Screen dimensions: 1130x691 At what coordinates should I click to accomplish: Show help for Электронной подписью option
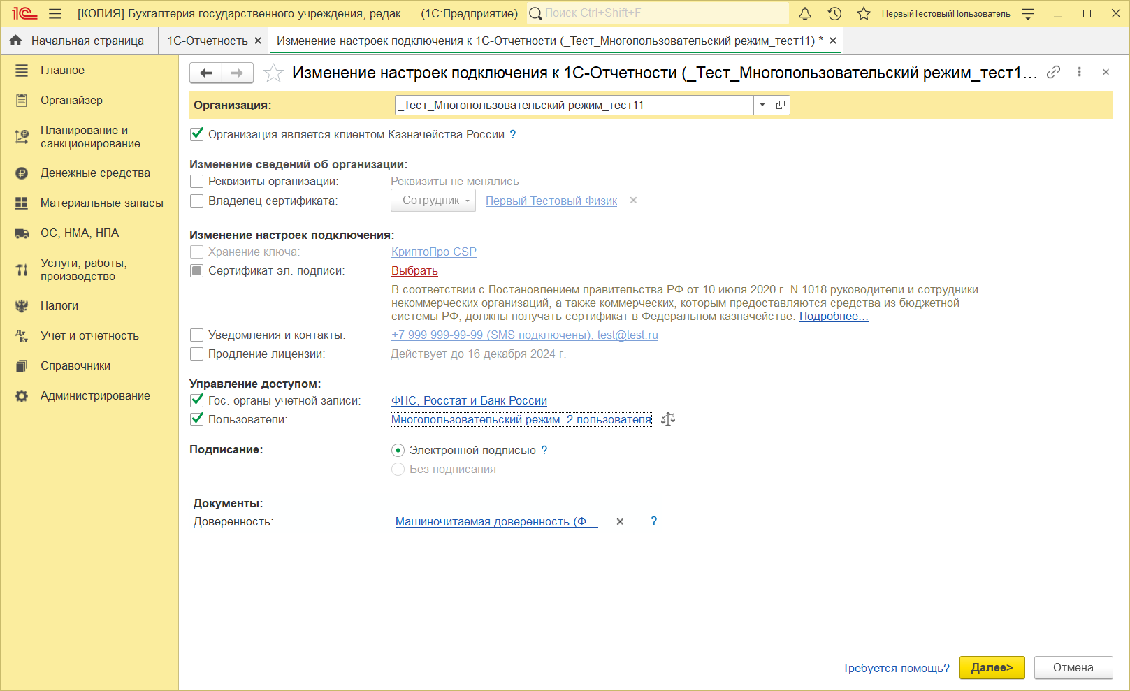click(544, 450)
